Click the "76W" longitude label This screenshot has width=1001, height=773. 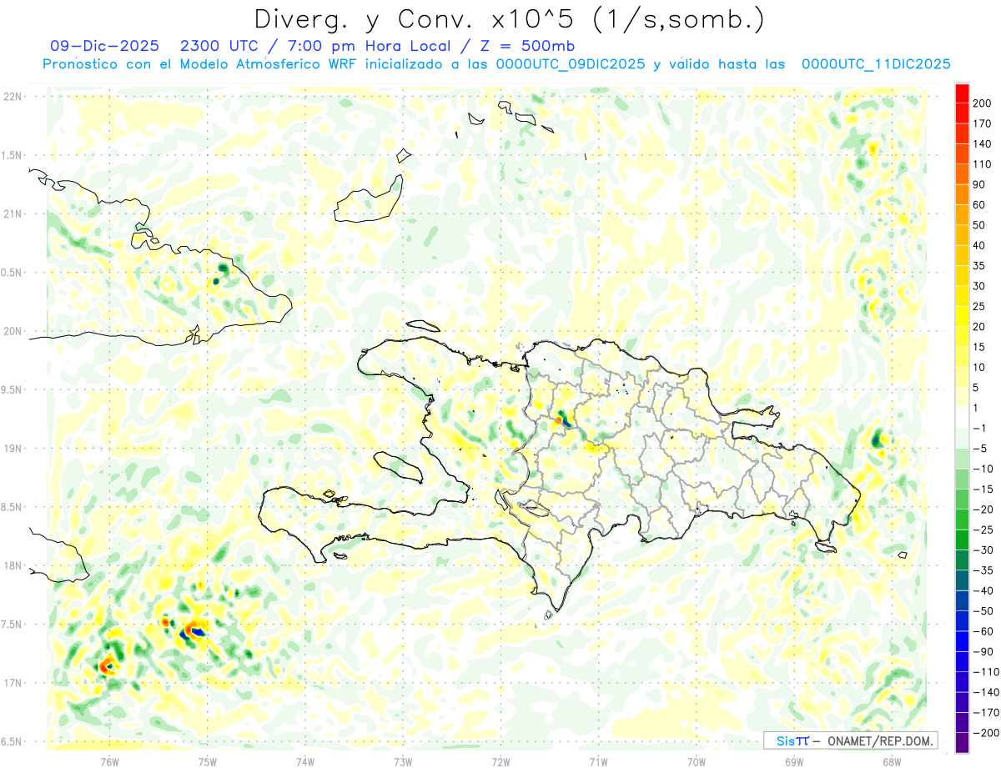click(109, 761)
